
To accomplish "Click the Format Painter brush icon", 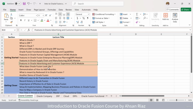I will click(11, 22).
